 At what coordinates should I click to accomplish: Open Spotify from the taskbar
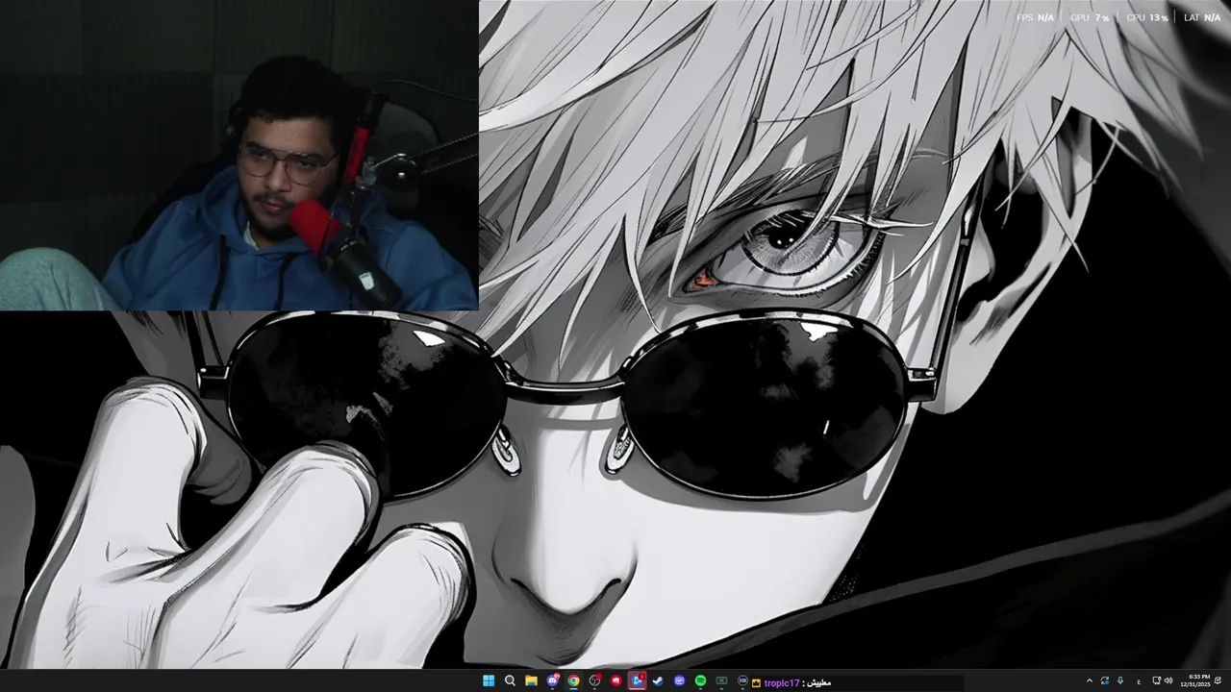point(700,680)
